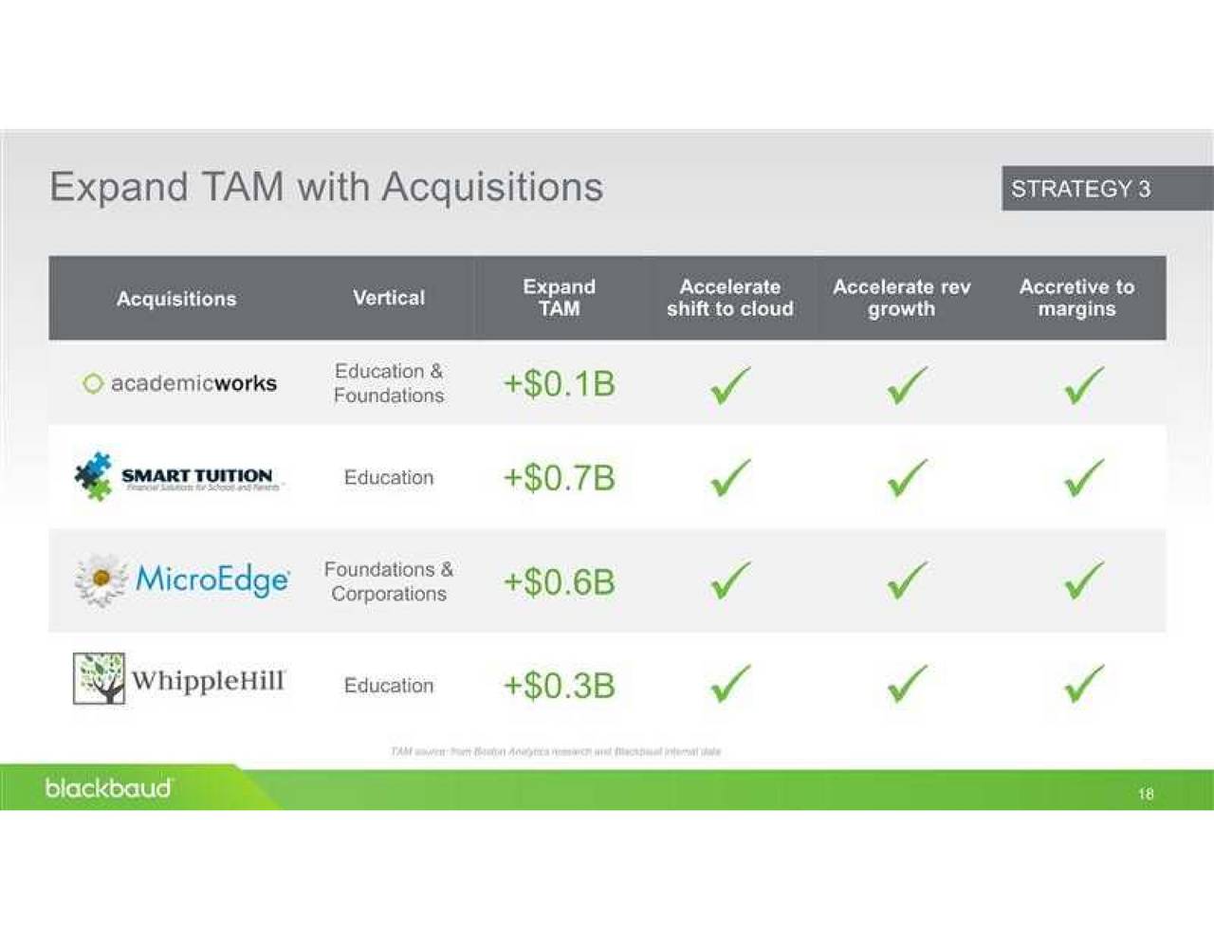1214x938 pixels.
Task: Click the TAM source footnote text
Action: click(556, 751)
